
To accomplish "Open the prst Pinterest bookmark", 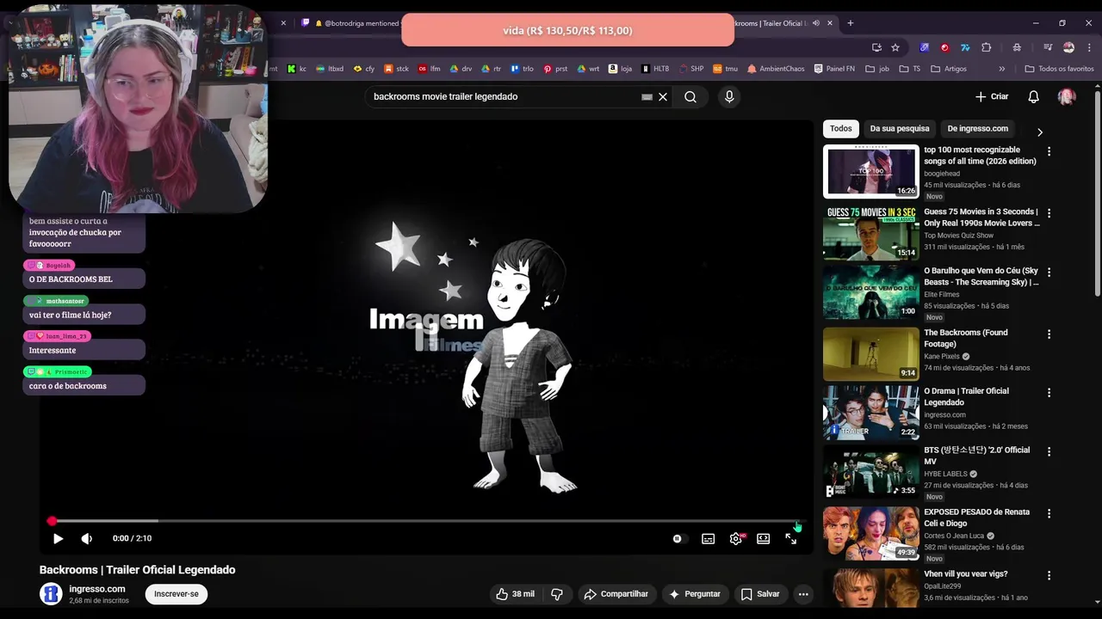I will click(554, 69).
